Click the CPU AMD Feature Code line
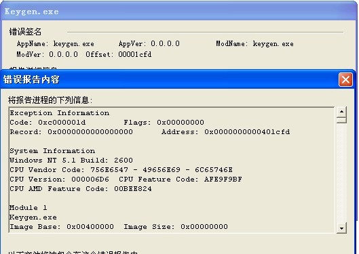 (81, 189)
